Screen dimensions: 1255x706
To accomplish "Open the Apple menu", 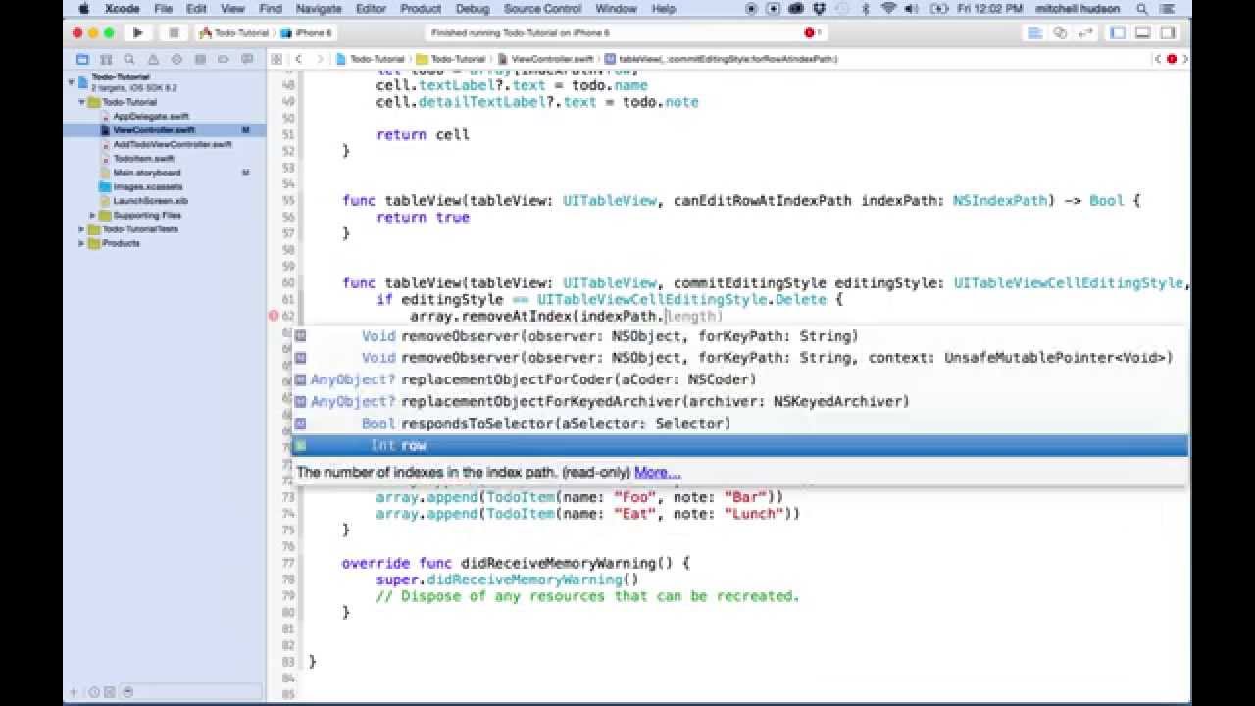I will [83, 9].
